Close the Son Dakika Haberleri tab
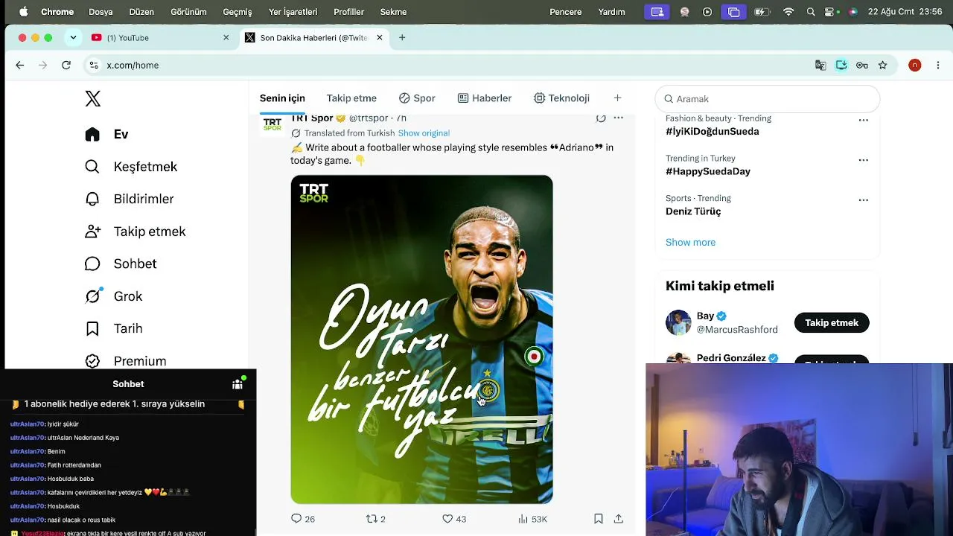 pyautogui.click(x=379, y=38)
